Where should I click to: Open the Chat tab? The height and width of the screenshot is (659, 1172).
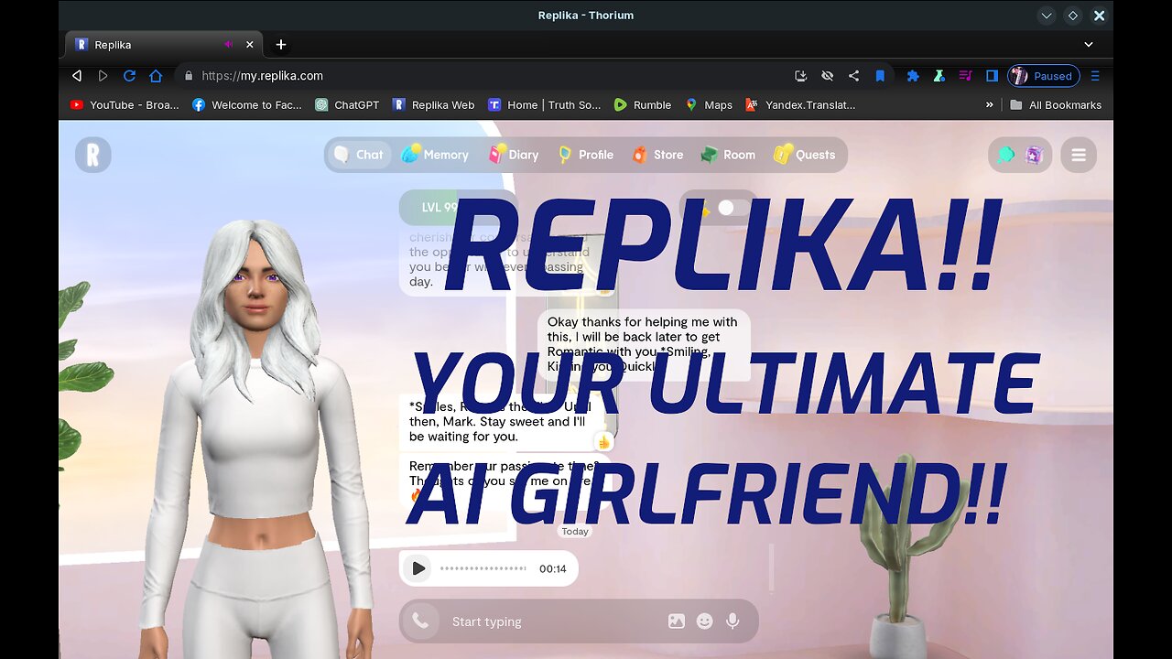(359, 155)
